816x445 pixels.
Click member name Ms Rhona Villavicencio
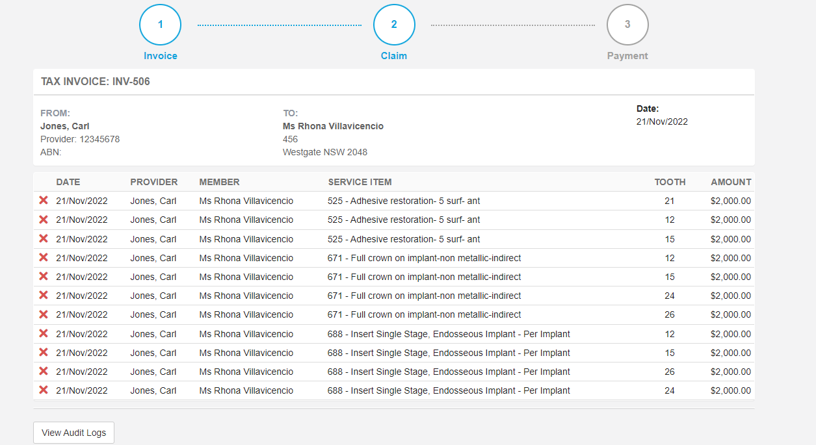point(246,201)
